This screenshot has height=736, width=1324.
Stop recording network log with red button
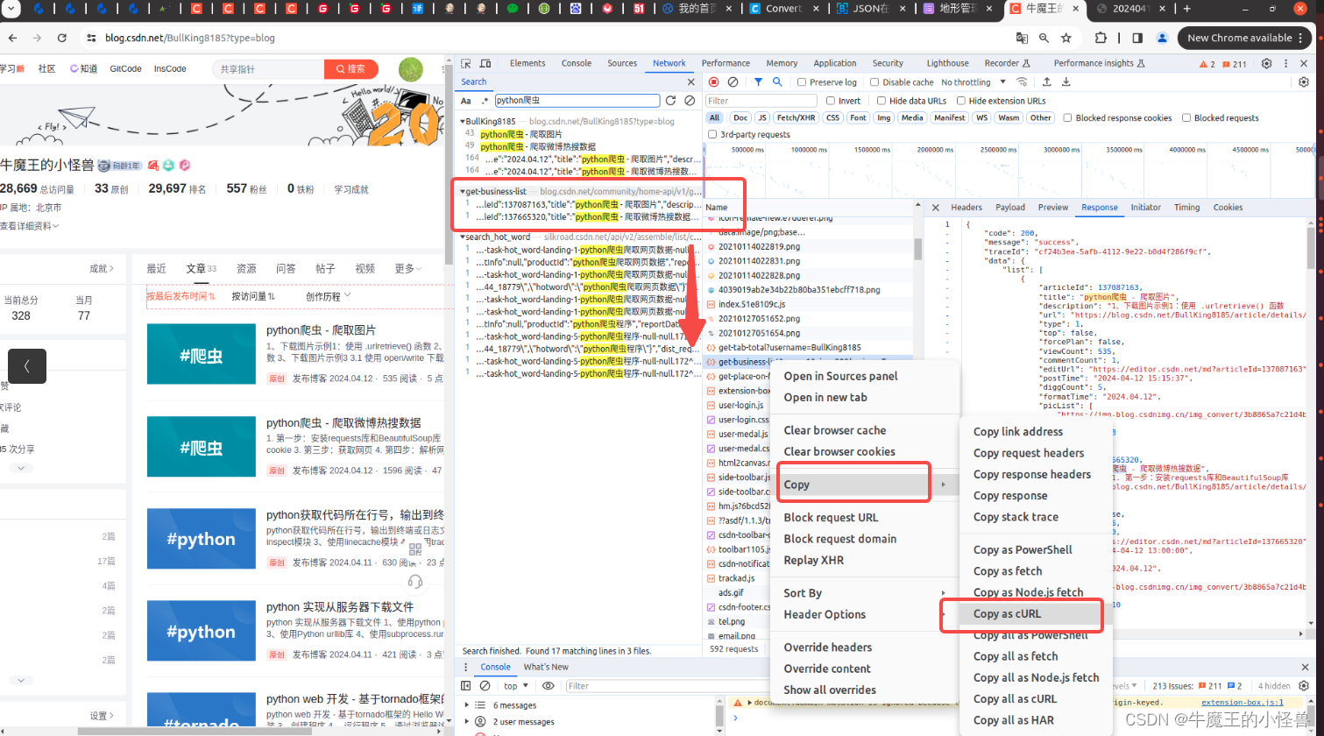pos(713,82)
